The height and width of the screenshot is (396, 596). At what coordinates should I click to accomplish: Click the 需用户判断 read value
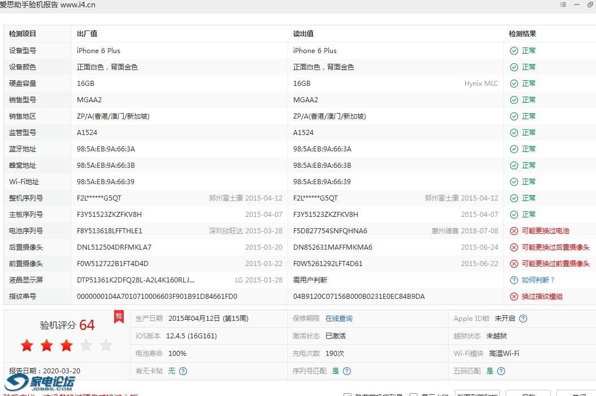(x=310, y=280)
